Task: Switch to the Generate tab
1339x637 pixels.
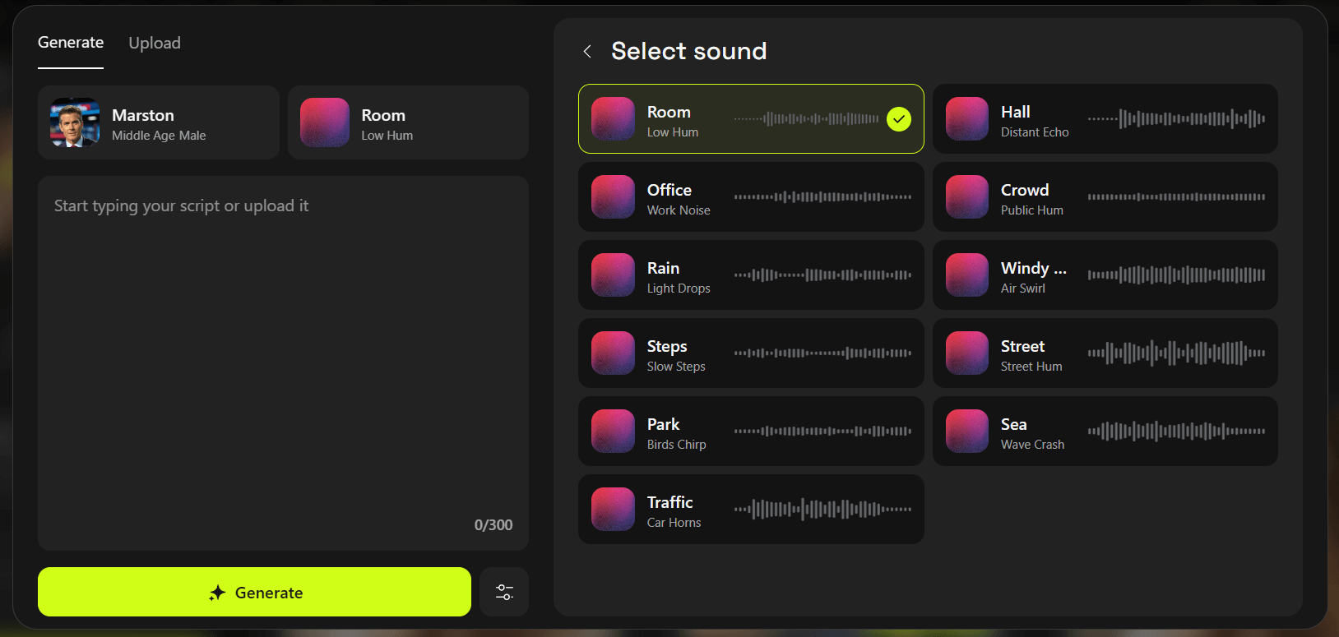Action: pyautogui.click(x=71, y=43)
